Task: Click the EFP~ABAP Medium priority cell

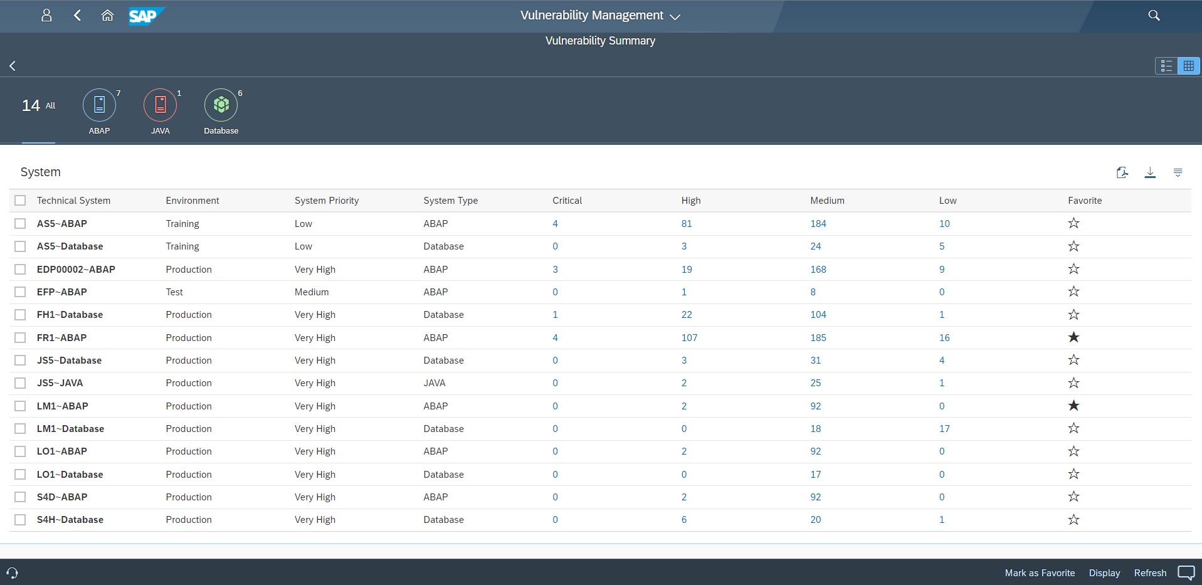Action: (312, 292)
